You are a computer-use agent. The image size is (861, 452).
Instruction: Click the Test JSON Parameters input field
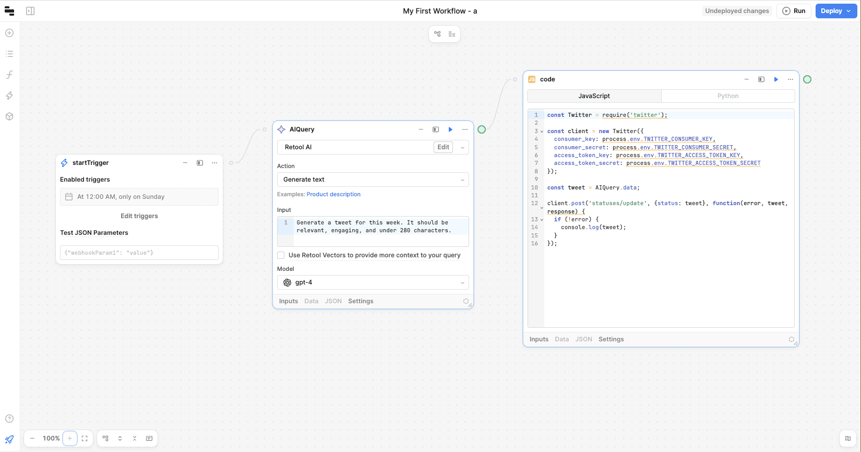[x=139, y=253]
